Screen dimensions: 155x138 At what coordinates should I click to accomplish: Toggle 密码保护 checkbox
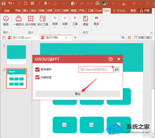click(38, 70)
